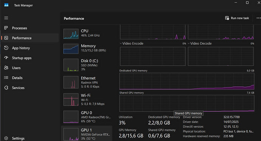Select GPU 0 AMD Radeon item
The width and height of the screenshot is (261, 141).
pos(87,117)
